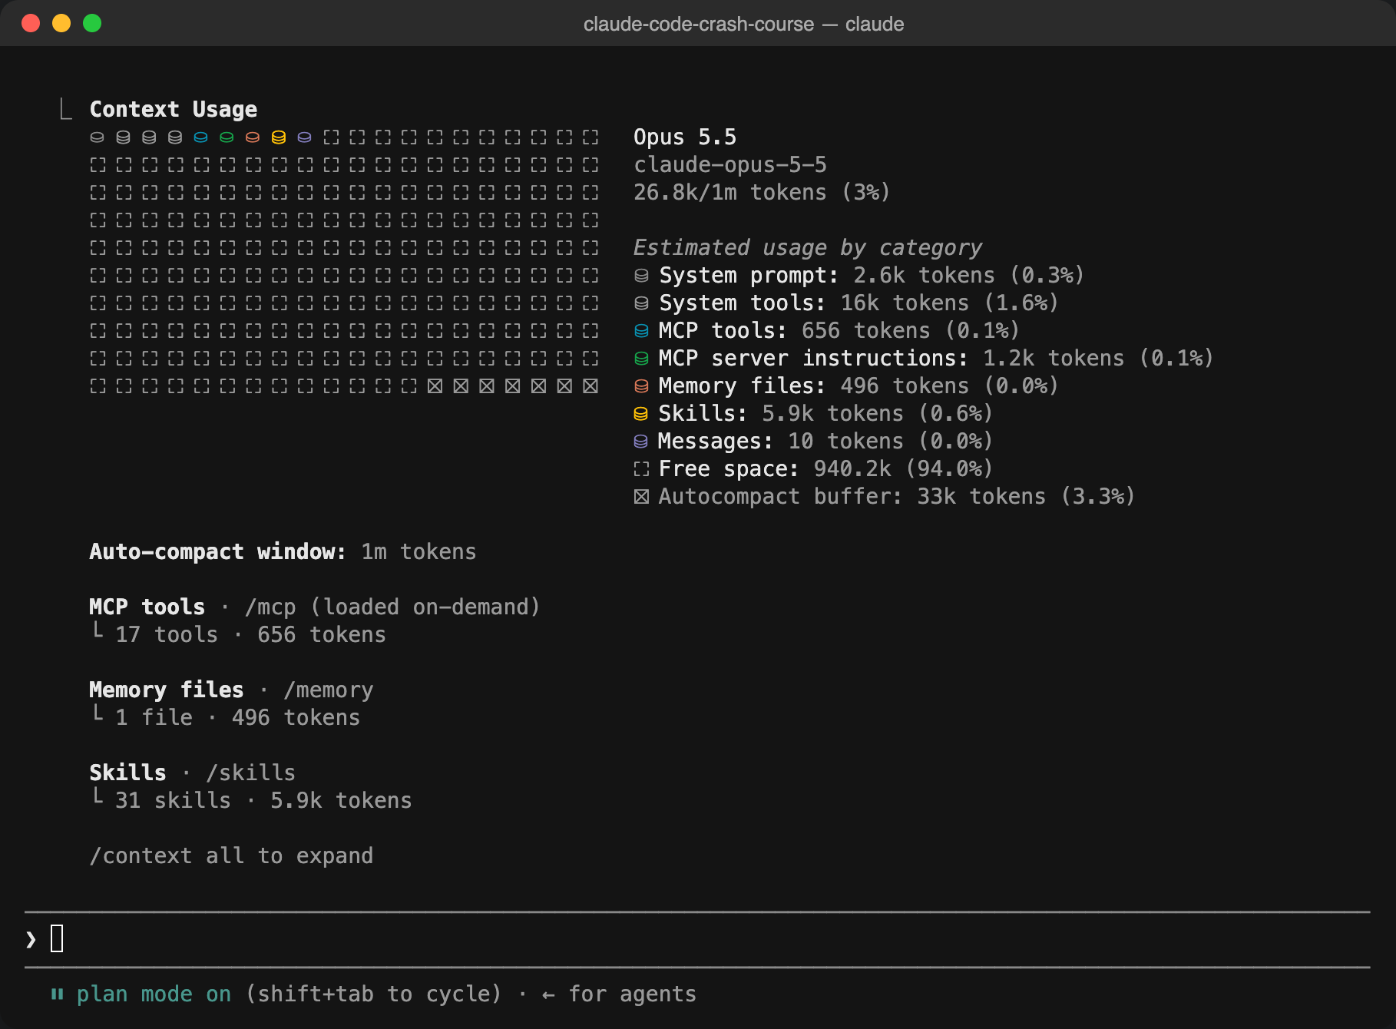Click the yellow Skills block in usage grid

click(x=279, y=137)
